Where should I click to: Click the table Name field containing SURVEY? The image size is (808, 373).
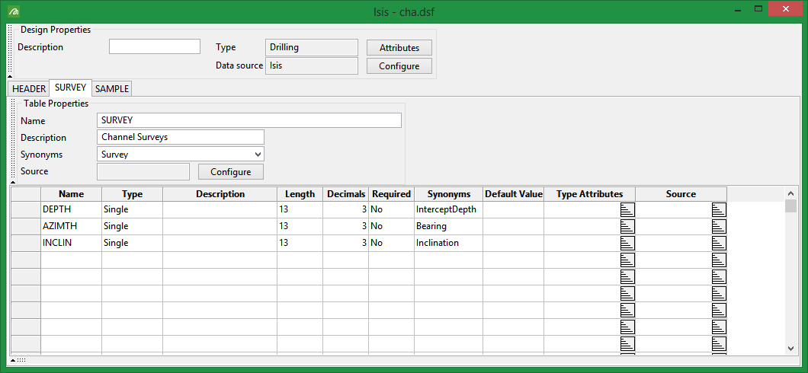[249, 120]
